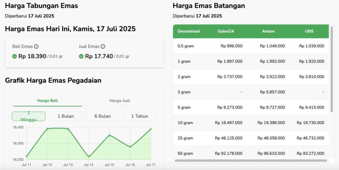Select the 1 Minggu time range
This screenshot has height=170, width=339.
pos(29,116)
